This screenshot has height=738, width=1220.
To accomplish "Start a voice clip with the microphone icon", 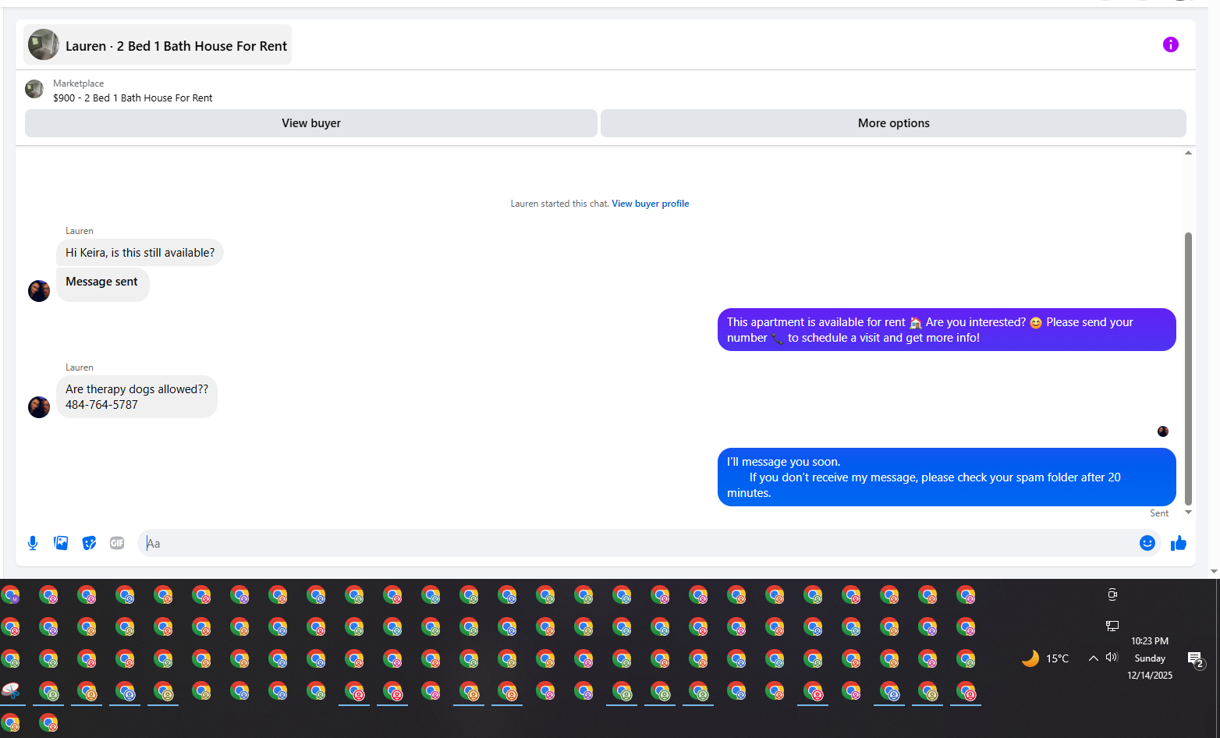I will click(x=33, y=543).
